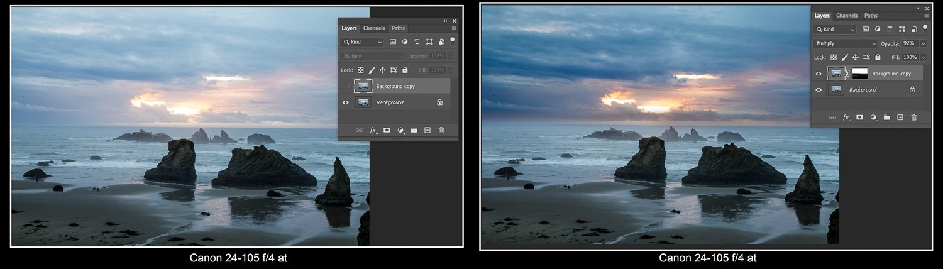Show hidden Background copy layer in left image
Screen dimensions: 943x269
pyautogui.click(x=346, y=86)
